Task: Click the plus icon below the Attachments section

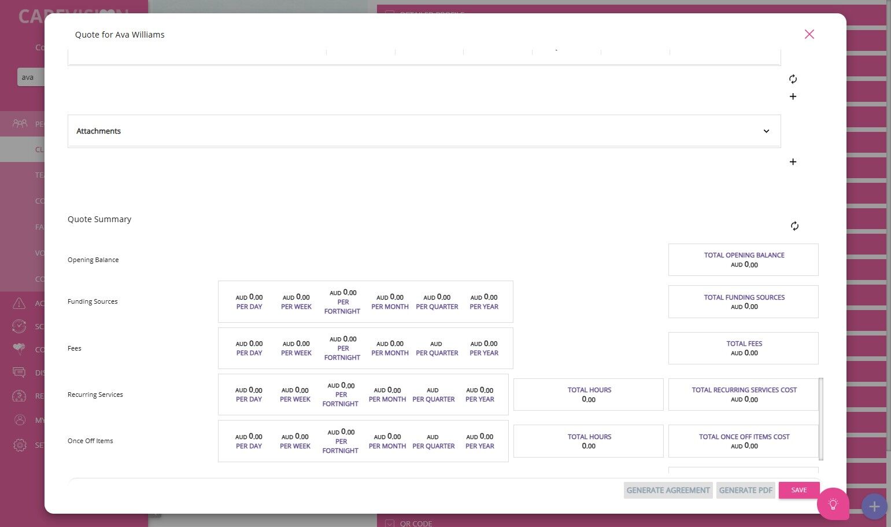Action: pyautogui.click(x=793, y=162)
